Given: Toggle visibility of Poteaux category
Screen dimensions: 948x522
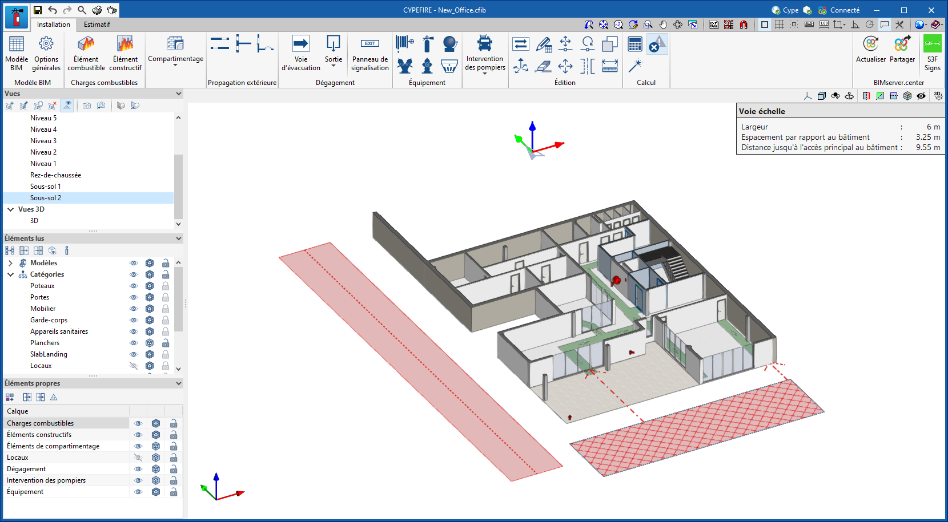Looking at the screenshot, I should (x=134, y=286).
